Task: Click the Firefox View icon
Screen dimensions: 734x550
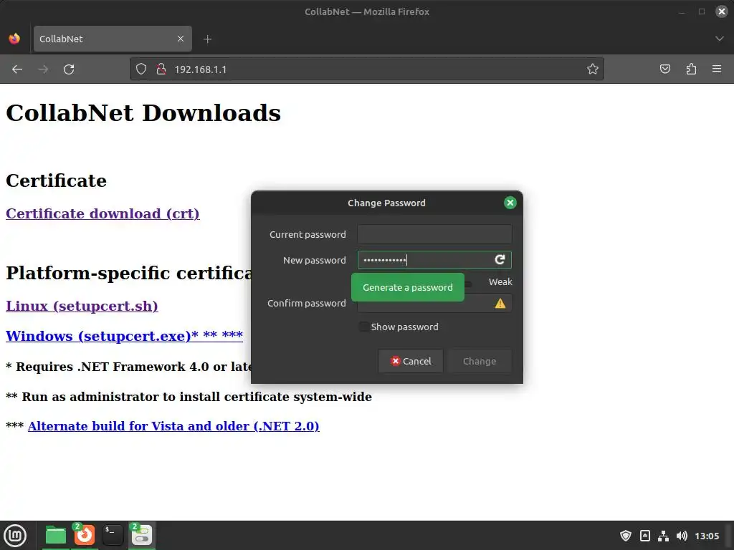Action: (14, 39)
